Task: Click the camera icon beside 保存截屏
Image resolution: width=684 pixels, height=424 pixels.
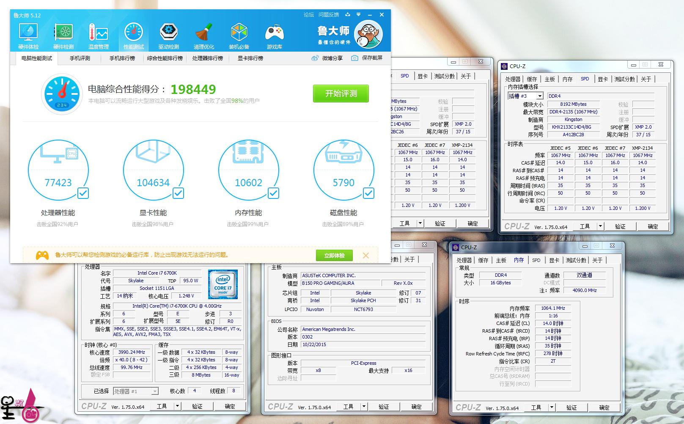Action: 354,58
